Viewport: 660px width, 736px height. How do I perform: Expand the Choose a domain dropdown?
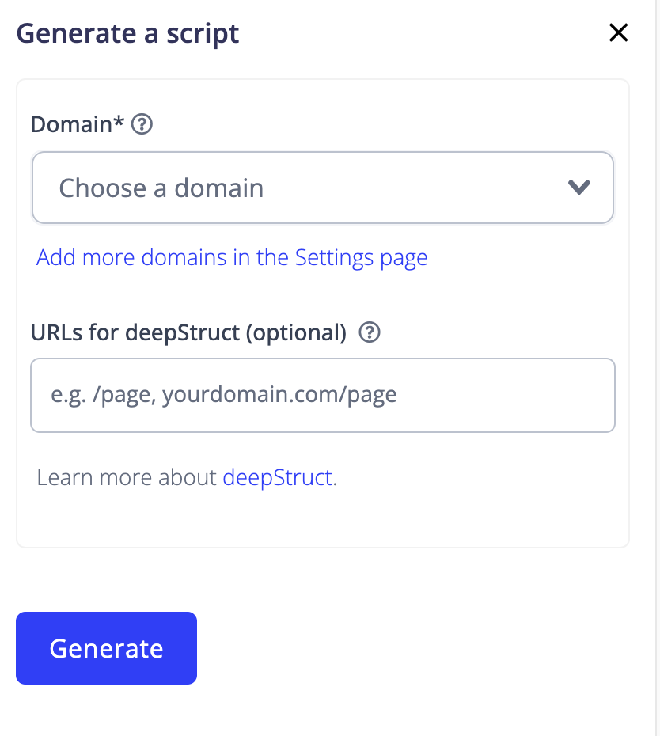click(x=323, y=188)
